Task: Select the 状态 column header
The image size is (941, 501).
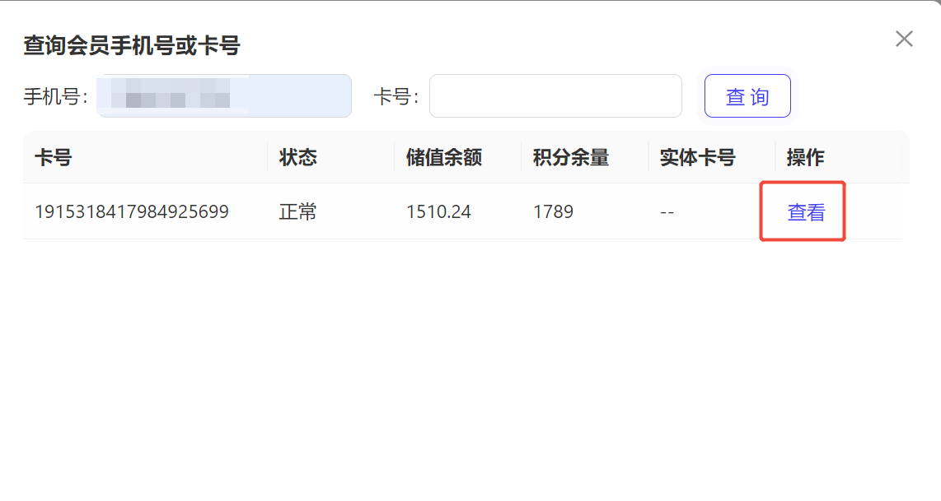Action: 297,158
